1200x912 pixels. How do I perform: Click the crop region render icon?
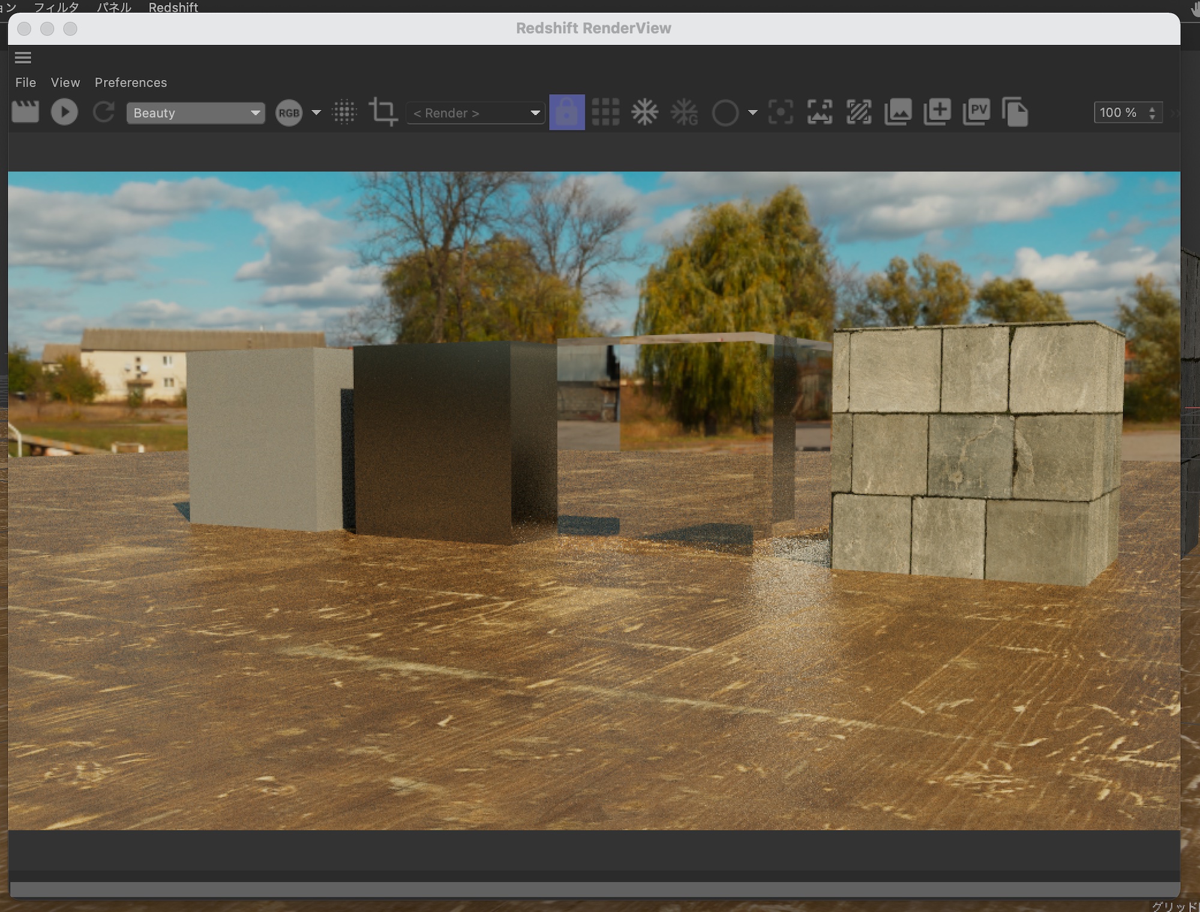tap(383, 112)
